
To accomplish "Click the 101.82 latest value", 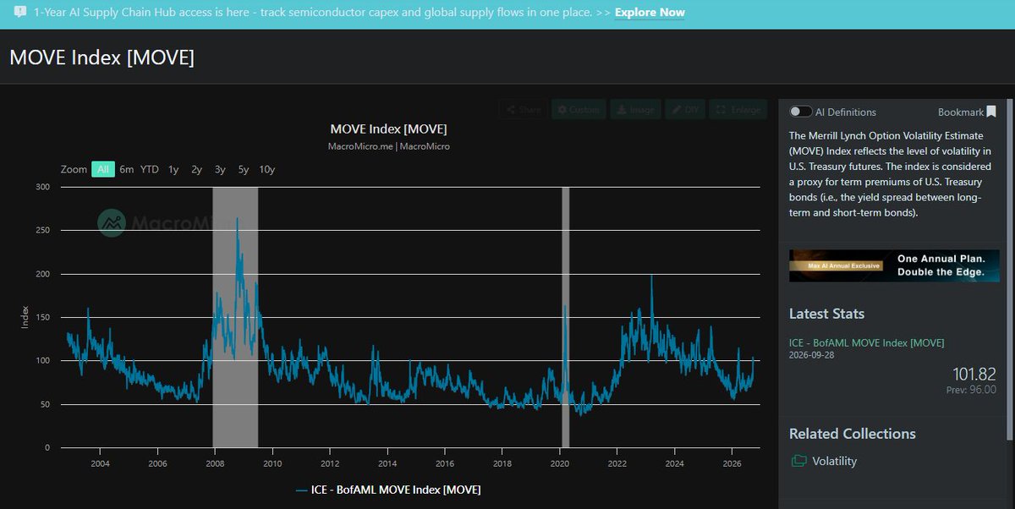I will [x=974, y=374].
